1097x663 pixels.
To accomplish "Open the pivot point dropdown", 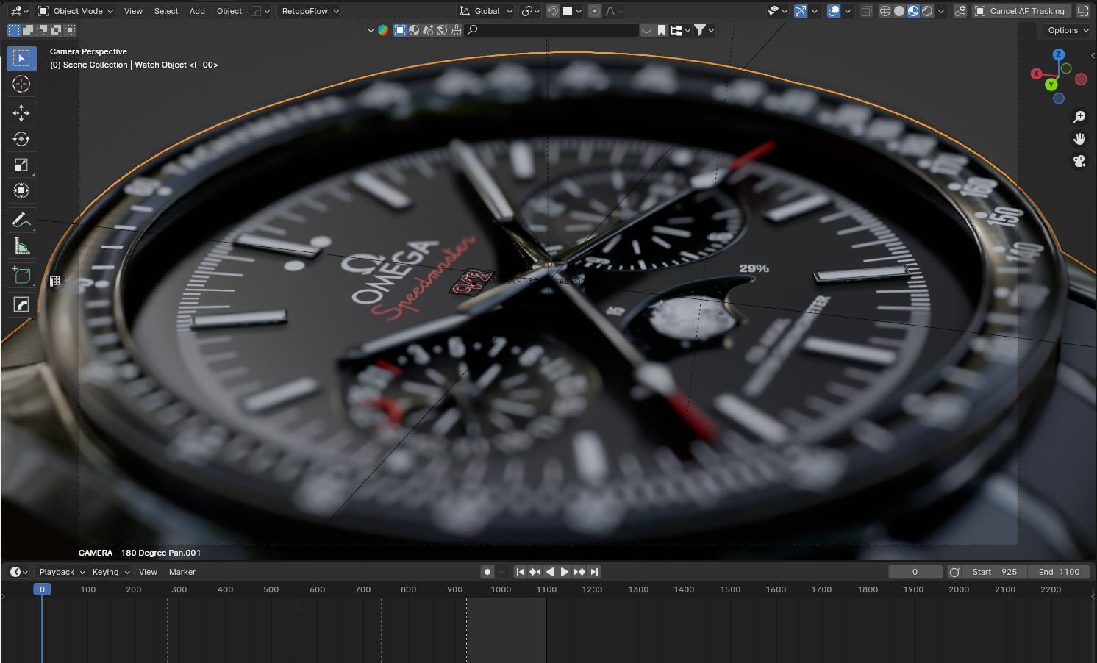I will click(530, 11).
